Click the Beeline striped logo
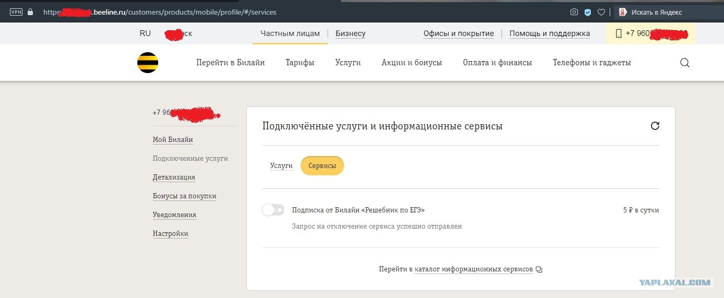 (x=148, y=63)
